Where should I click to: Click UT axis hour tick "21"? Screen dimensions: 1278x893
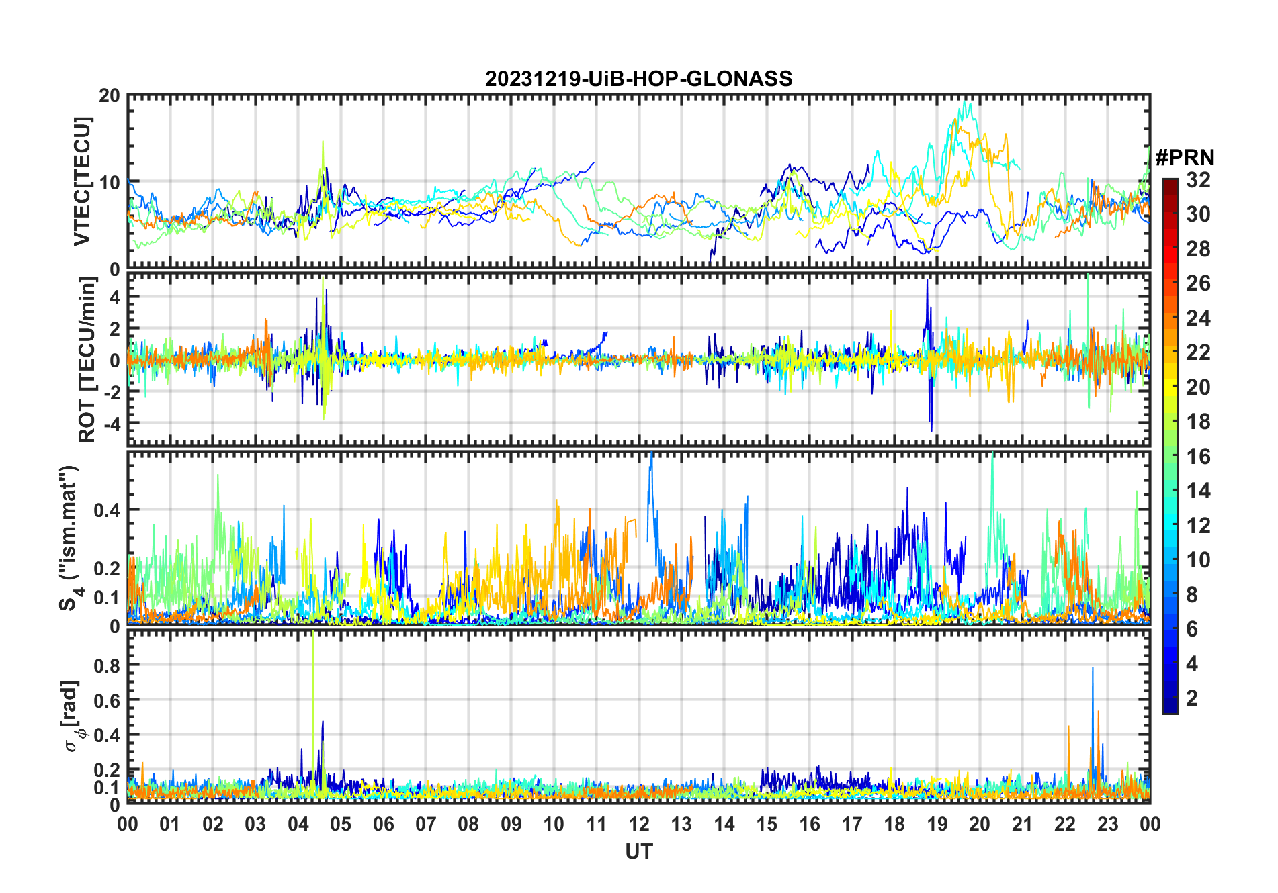coord(1023,824)
